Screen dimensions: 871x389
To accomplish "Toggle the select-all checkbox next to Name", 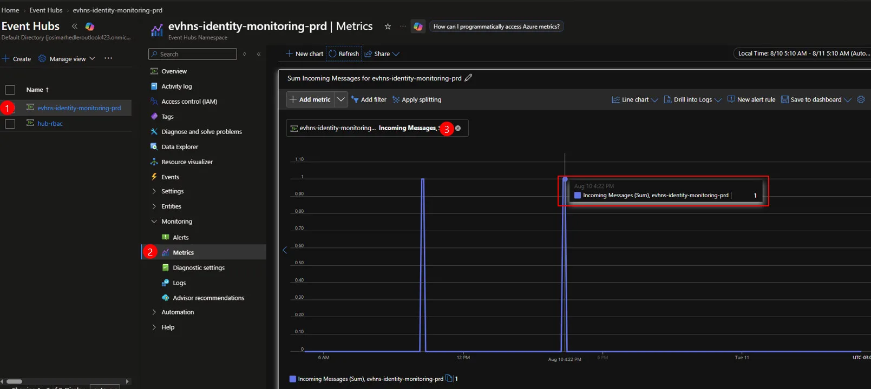I will (x=10, y=90).
